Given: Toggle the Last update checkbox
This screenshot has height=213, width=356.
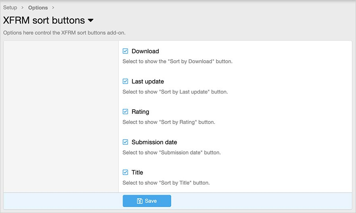Looking at the screenshot, I should point(126,81).
